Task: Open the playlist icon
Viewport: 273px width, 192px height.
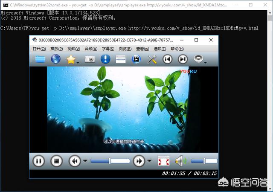Action: (x=121, y=59)
